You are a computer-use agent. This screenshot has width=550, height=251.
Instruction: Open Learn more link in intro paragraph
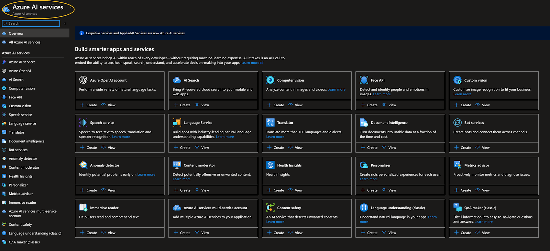[x=252, y=63]
